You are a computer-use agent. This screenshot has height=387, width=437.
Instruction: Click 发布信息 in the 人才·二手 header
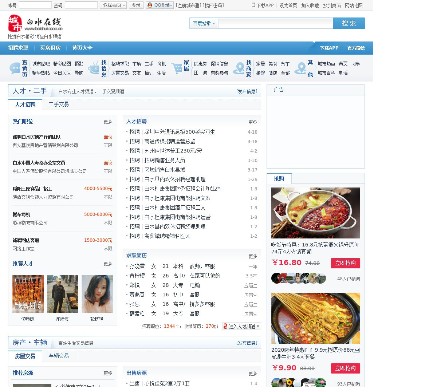(247, 91)
